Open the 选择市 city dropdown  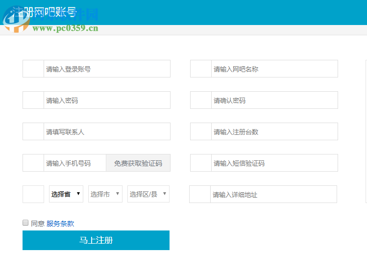pyautogui.click(x=105, y=194)
